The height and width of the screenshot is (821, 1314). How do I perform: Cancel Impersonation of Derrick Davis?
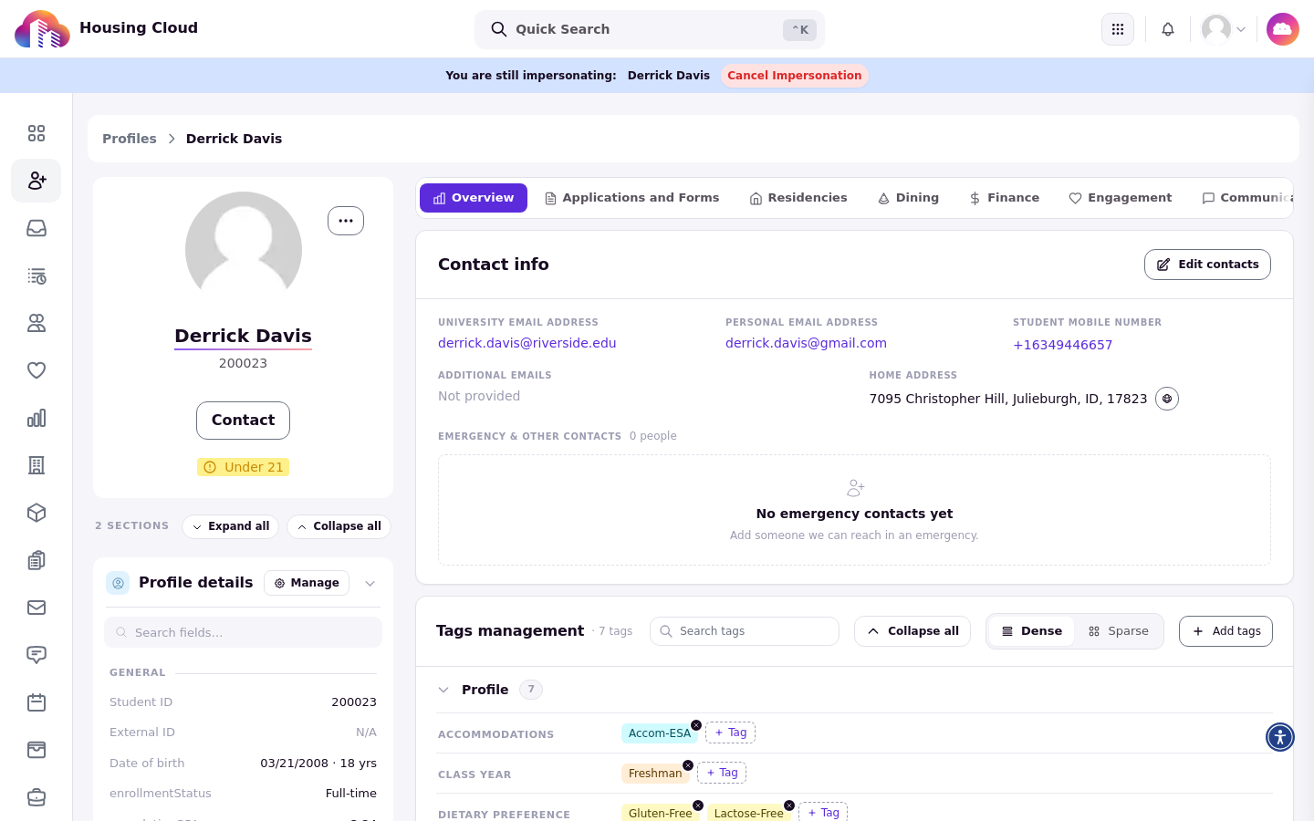(795, 76)
